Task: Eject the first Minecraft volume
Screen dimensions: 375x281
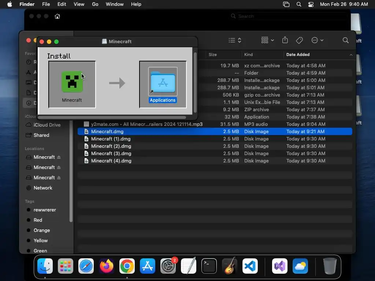Action: pos(59,157)
